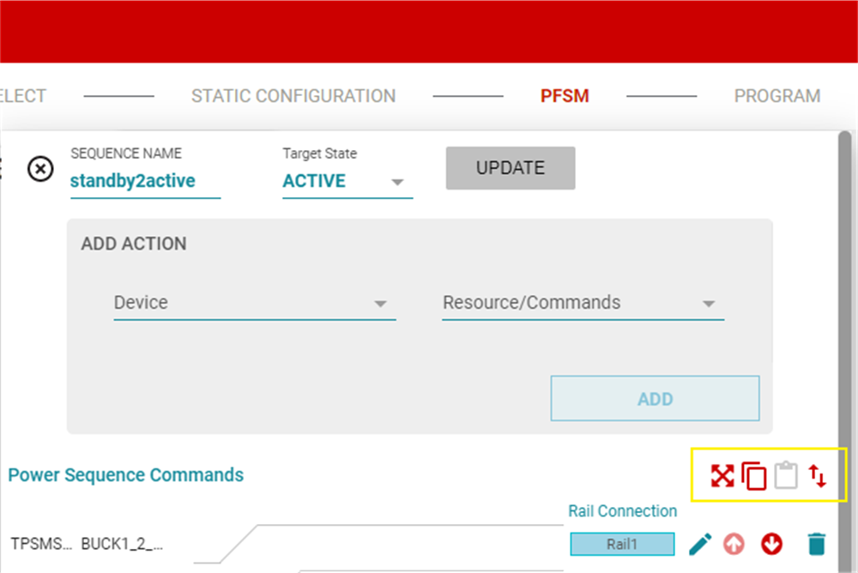Copy the power sequence commands

[x=753, y=475]
